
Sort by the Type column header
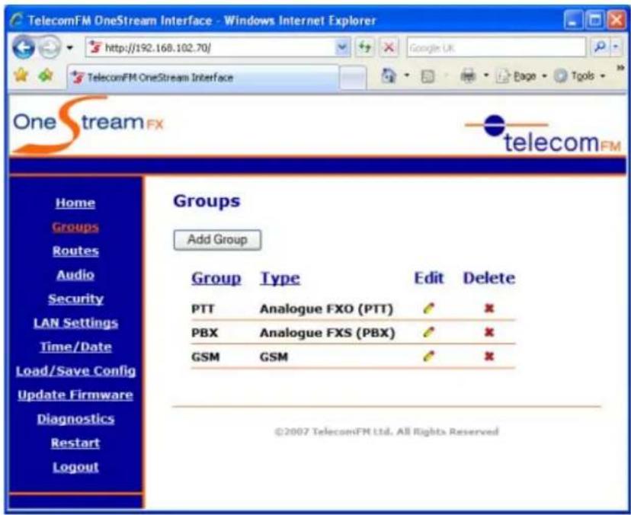tap(280, 278)
